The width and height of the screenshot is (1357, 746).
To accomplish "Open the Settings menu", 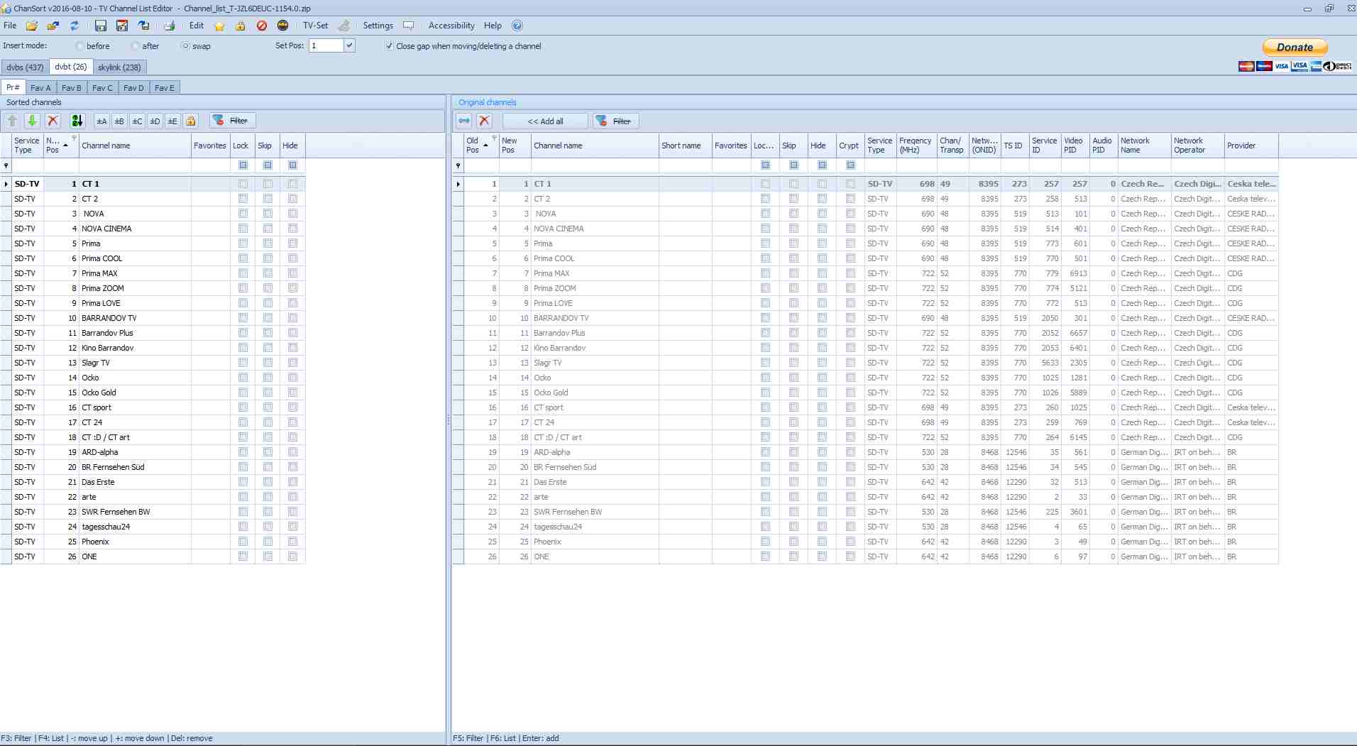I will (378, 26).
